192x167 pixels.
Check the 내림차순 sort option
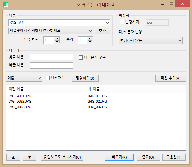click(x=48, y=78)
